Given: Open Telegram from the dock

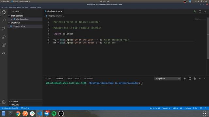Looking at the screenshot, I should point(47,113).
